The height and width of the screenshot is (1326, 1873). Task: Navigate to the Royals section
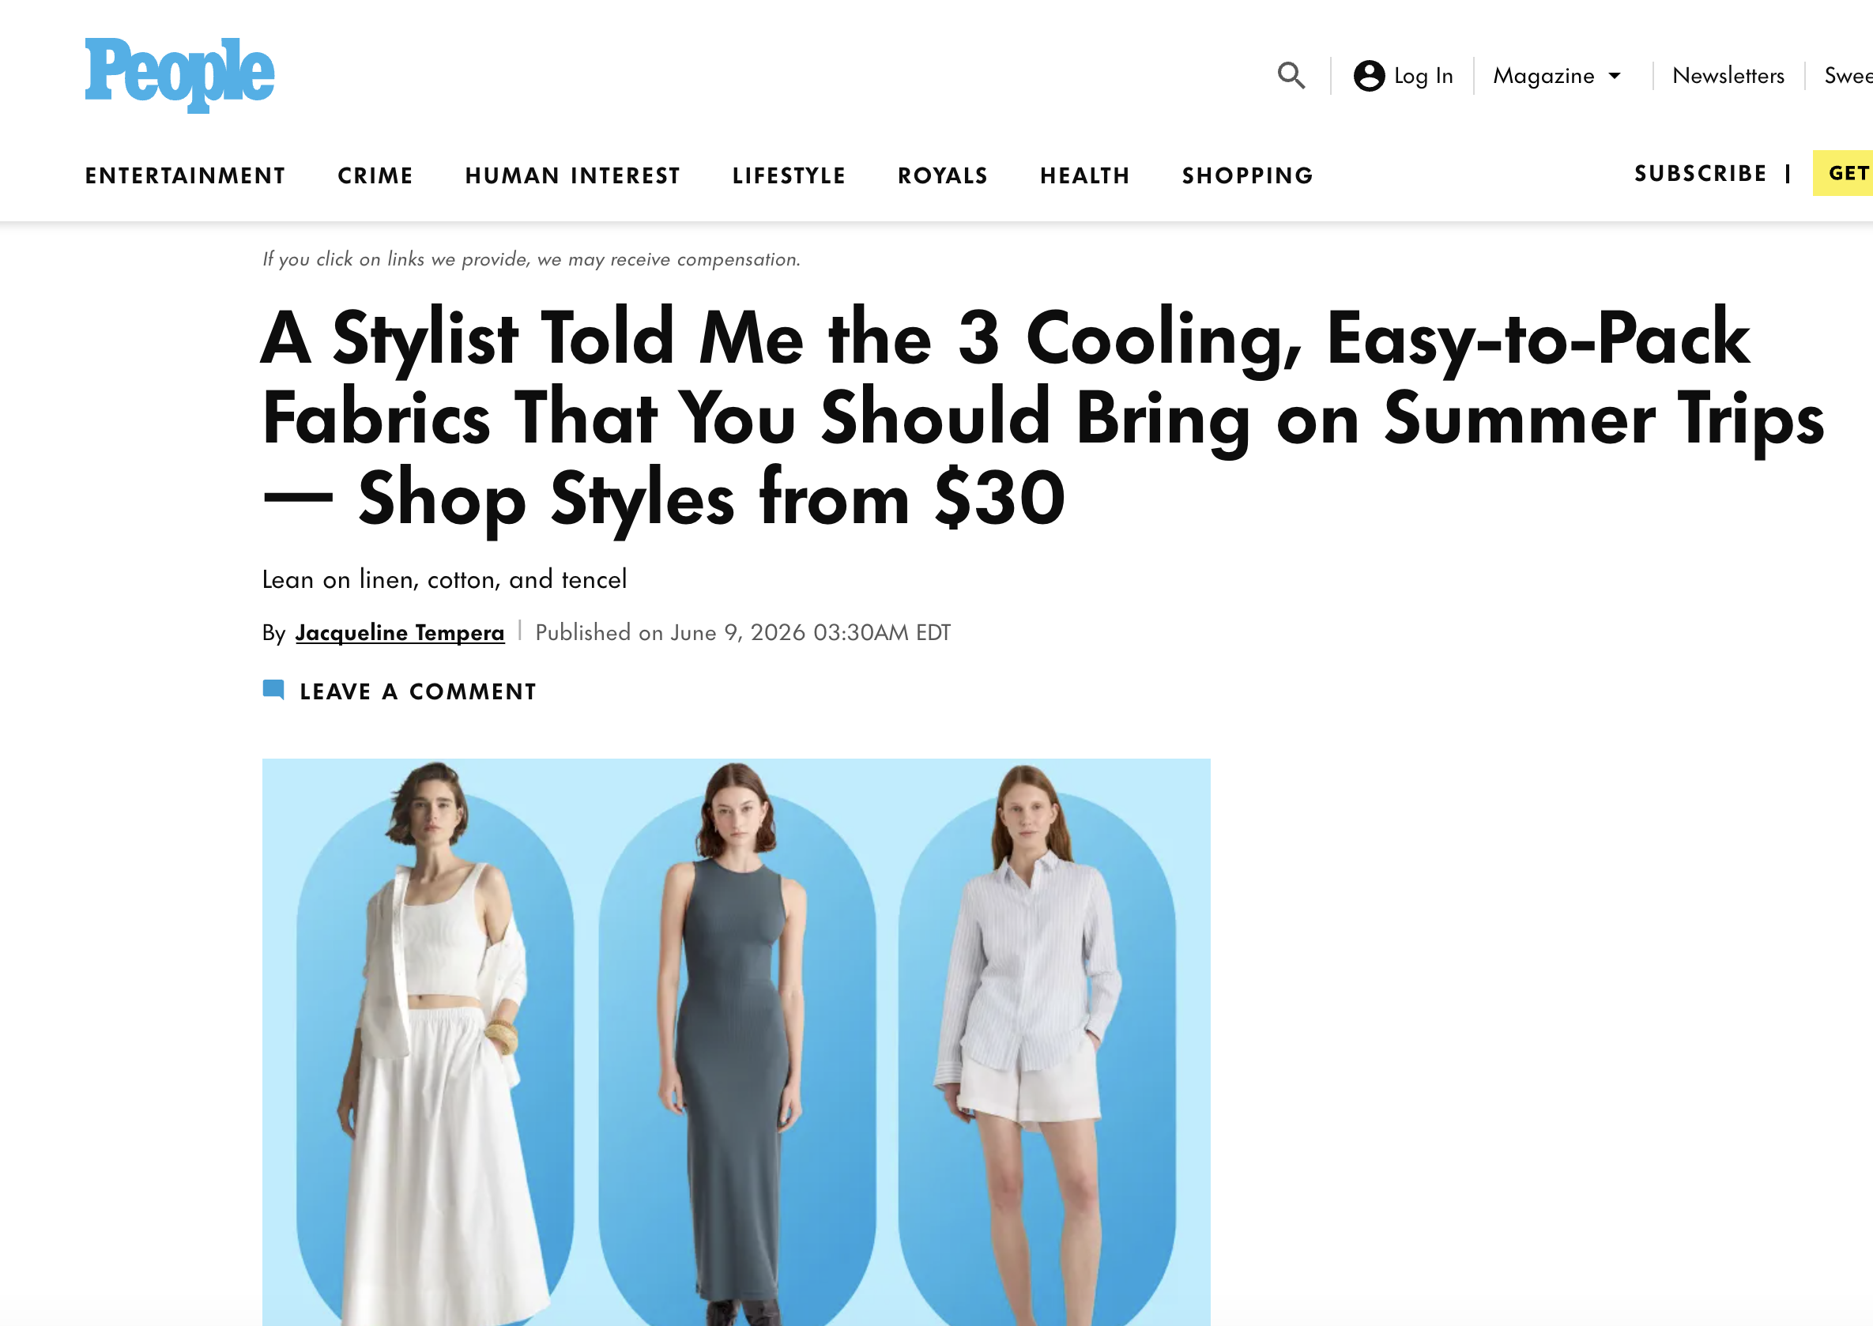[943, 175]
